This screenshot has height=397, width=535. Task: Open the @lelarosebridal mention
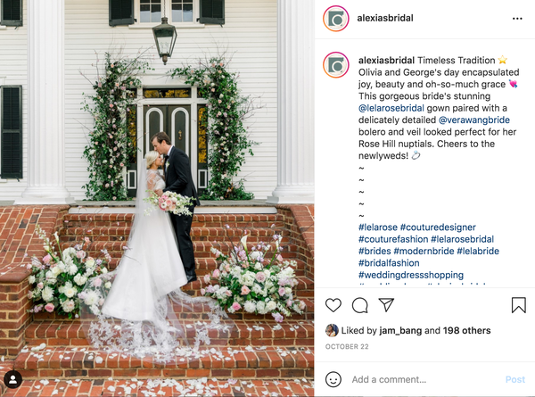click(391, 108)
